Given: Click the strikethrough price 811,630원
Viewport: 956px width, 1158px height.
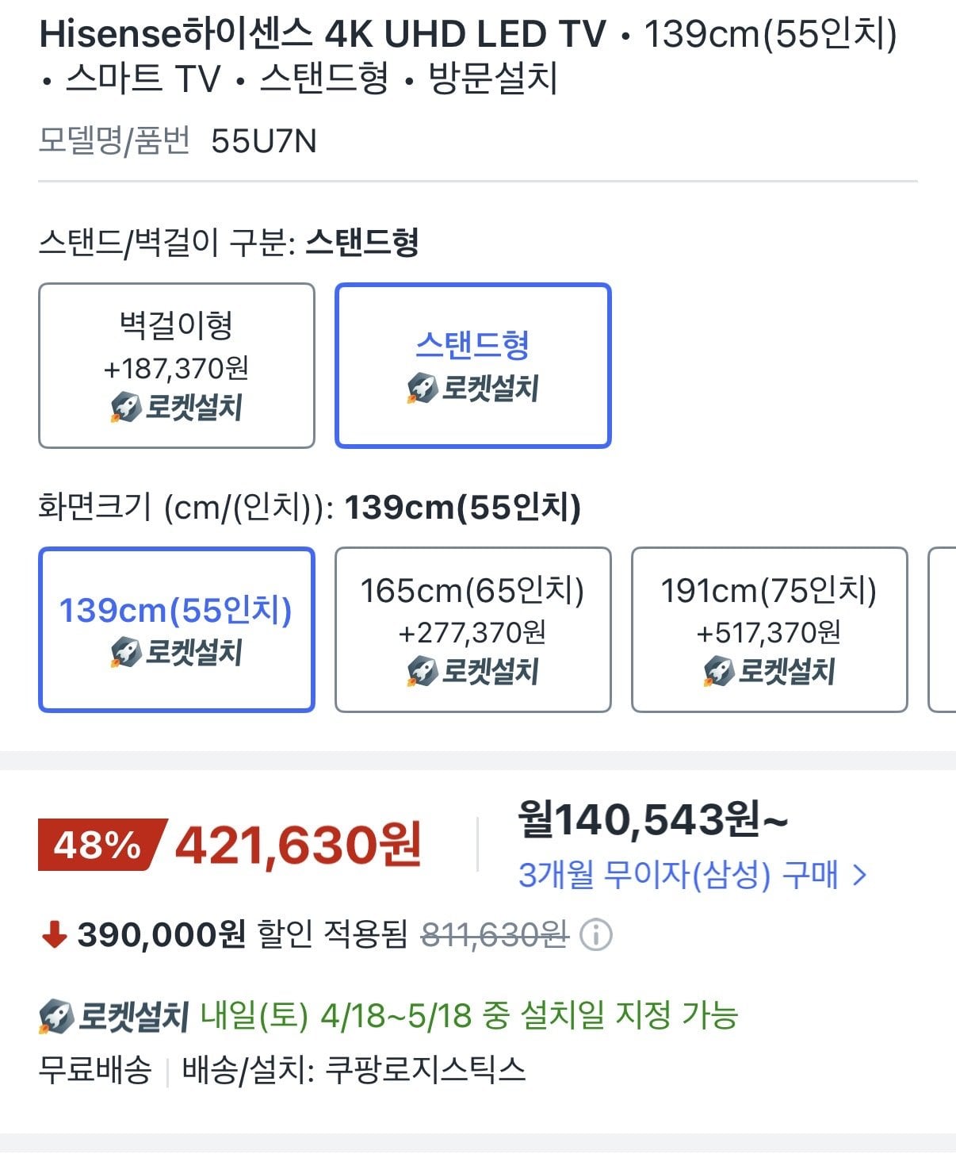Looking at the screenshot, I should coord(495,938).
